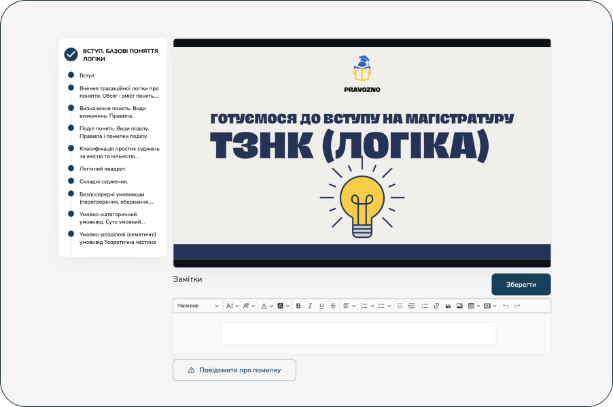
Task: Click the Зберегти button
Action: point(521,284)
